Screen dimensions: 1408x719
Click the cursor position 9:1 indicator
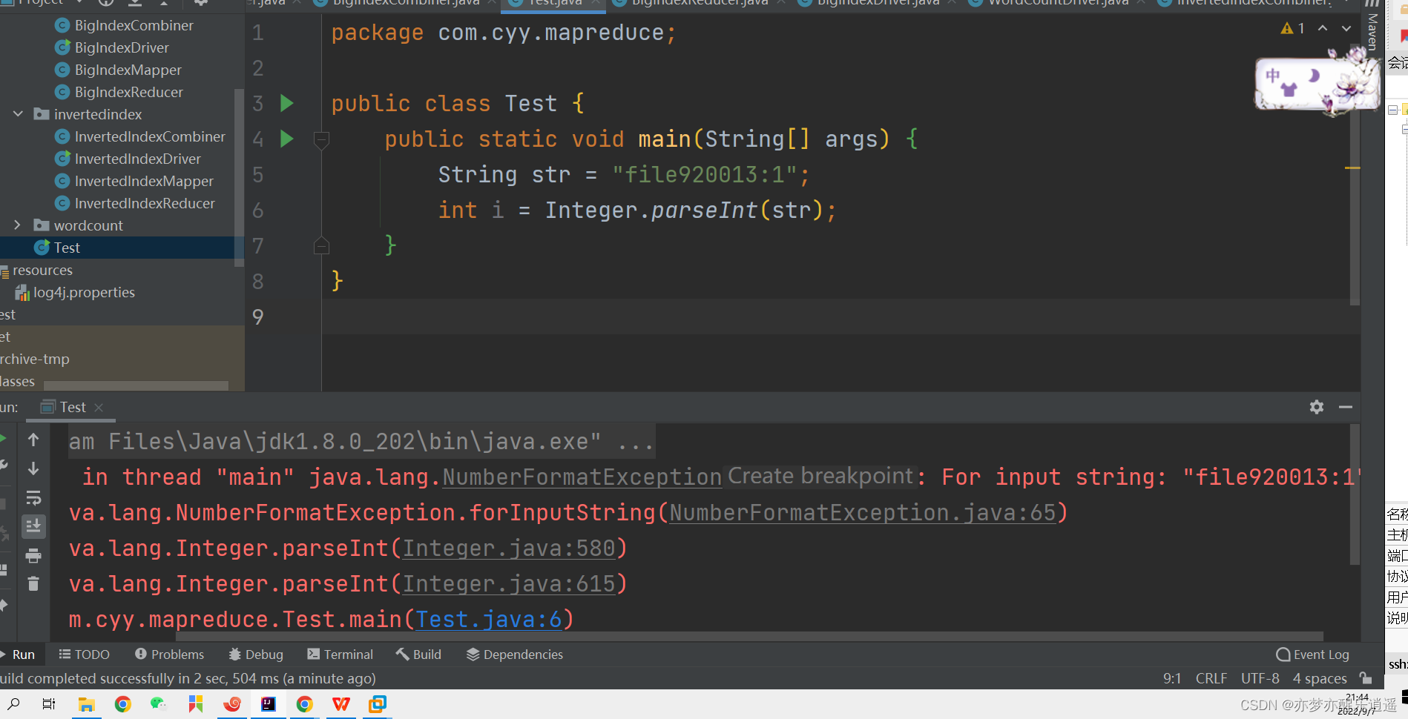[x=1172, y=678]
